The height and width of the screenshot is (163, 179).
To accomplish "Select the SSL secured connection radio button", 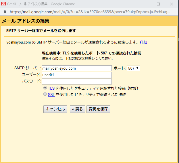I will tap(45, 94).
